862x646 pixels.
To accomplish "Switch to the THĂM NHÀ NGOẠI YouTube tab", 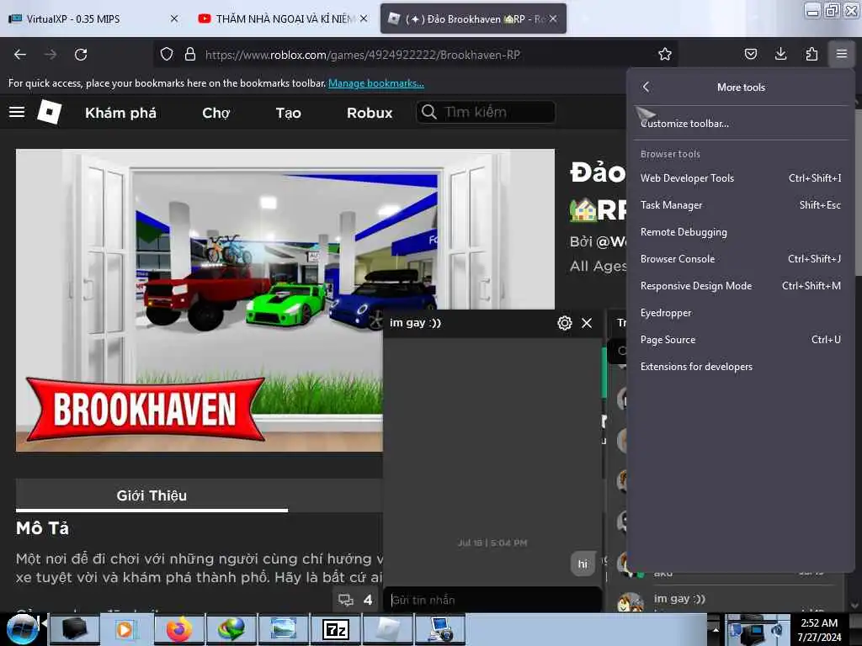I will click(282, 19).
